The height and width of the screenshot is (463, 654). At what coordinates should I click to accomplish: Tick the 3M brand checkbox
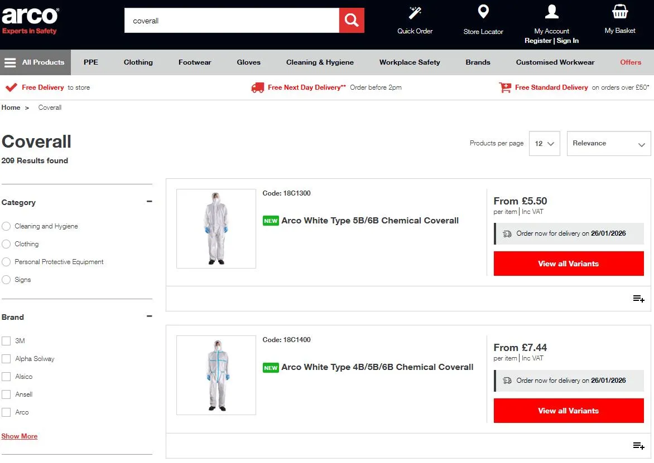[x=6, y=341]
